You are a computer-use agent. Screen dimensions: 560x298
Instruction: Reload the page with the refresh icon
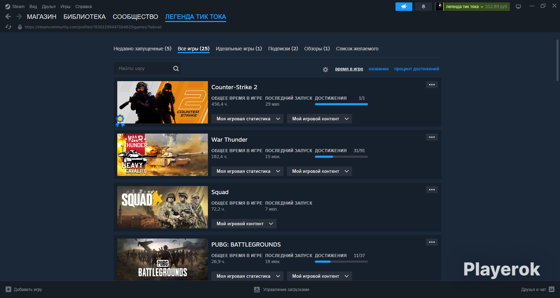click(x=8, y=27)
